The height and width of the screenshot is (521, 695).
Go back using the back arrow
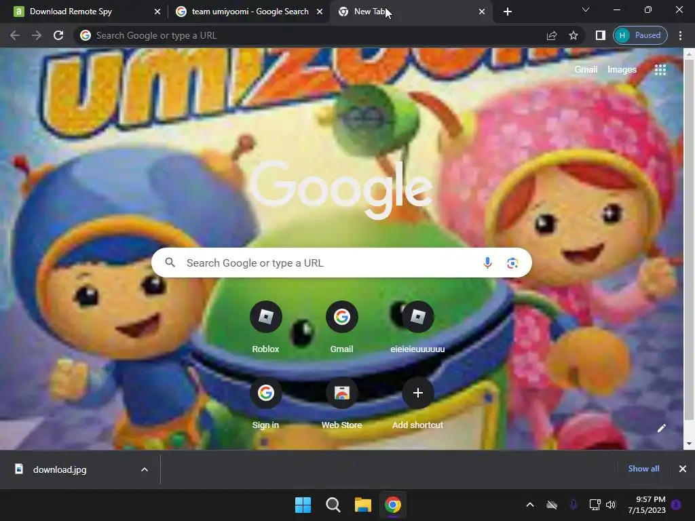tap(15, 35)
